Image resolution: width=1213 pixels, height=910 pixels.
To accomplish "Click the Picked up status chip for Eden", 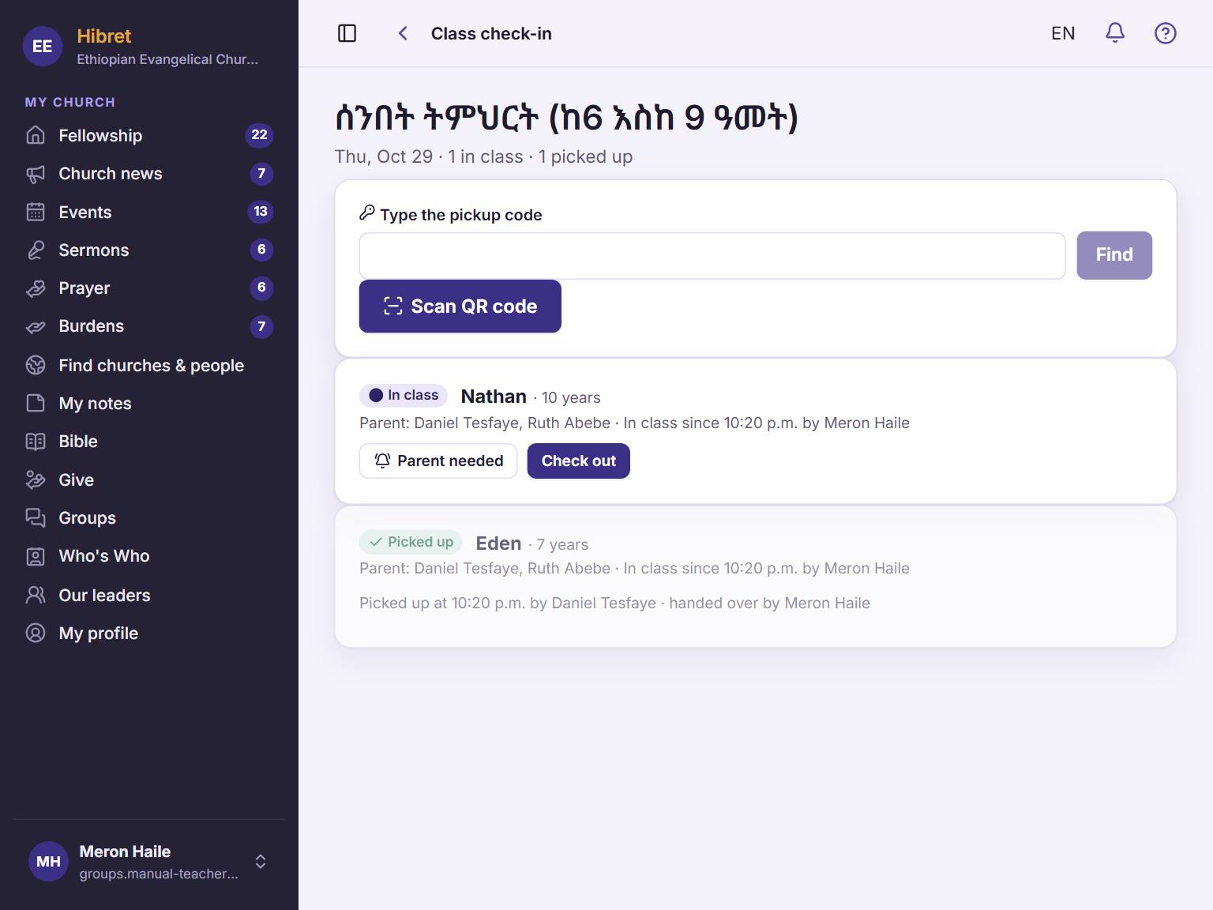I will pyautogui.click(x=411, y=542).
